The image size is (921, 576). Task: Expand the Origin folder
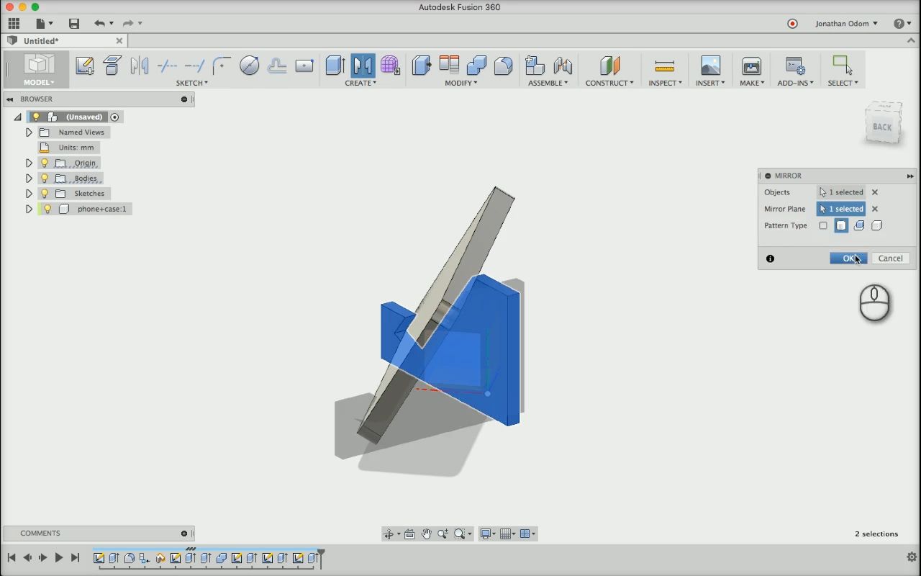pos(29,163)
